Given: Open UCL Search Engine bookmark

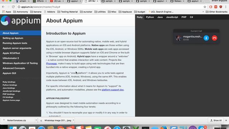Looking at the screenshot, I should coord(161,12).
